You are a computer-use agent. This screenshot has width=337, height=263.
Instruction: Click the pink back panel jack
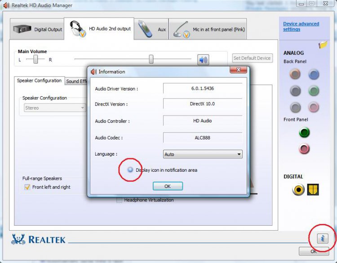(x=314, y=107)
